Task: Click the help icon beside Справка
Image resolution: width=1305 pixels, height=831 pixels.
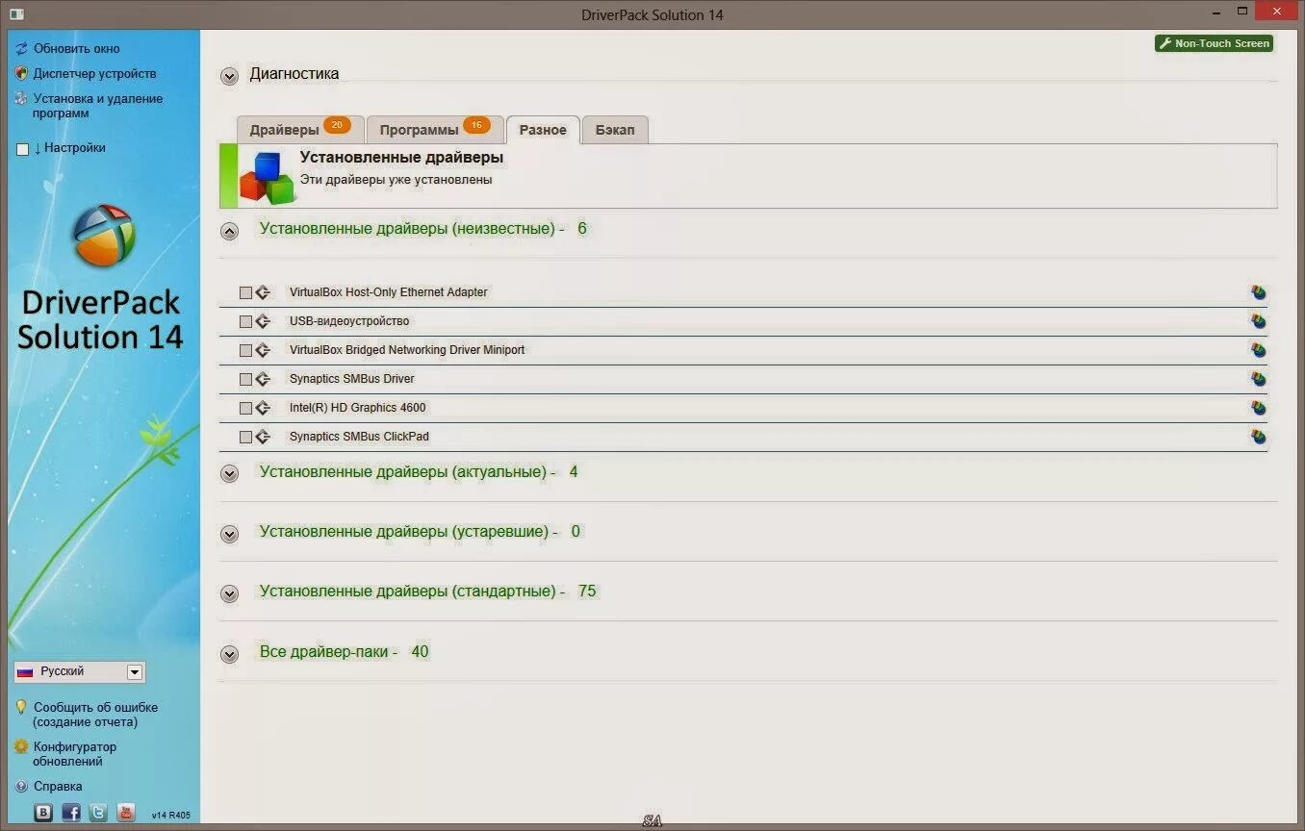Action: (x=21, y=786)
